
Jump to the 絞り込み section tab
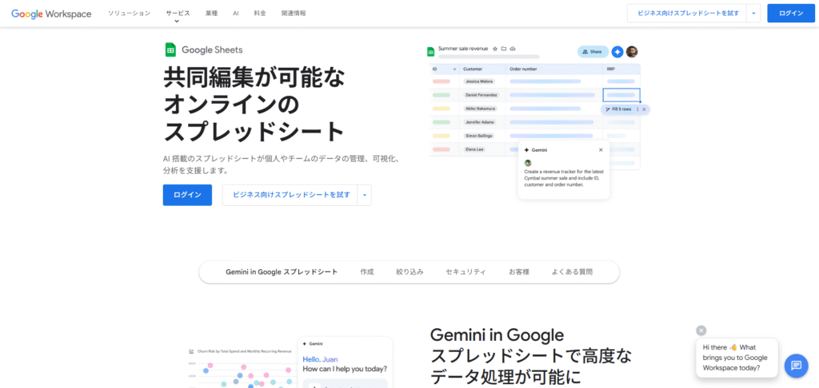(409, 271)
